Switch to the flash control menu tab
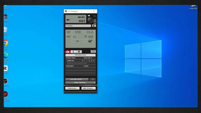Screen dimensions: 201x113 tap(73, 51)
